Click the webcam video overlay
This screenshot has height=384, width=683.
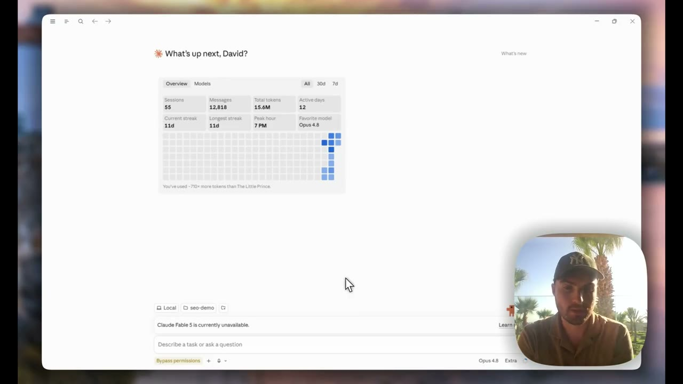pos(581,300)
